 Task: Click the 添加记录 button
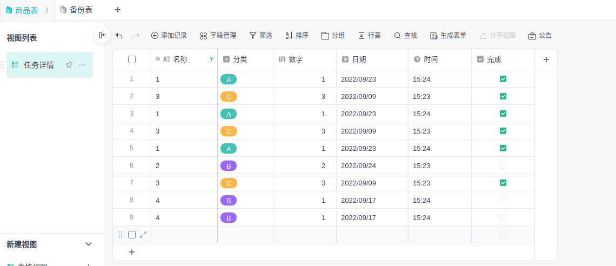169,36
